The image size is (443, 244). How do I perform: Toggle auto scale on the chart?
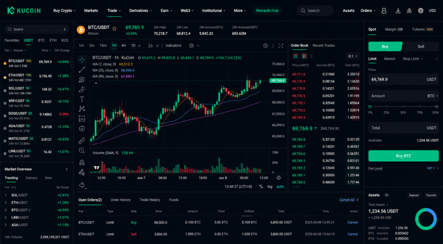(280, 186)
